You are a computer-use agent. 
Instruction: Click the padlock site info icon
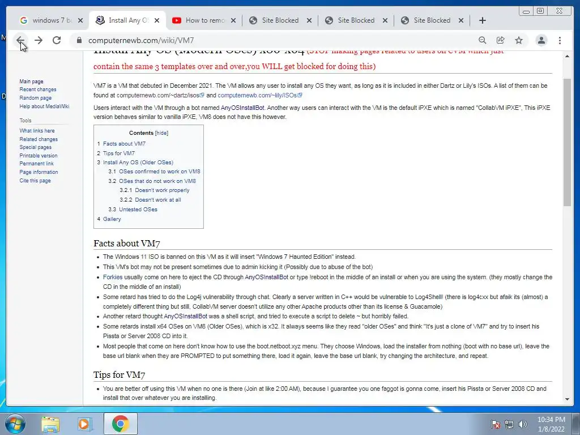click(79, 40)
